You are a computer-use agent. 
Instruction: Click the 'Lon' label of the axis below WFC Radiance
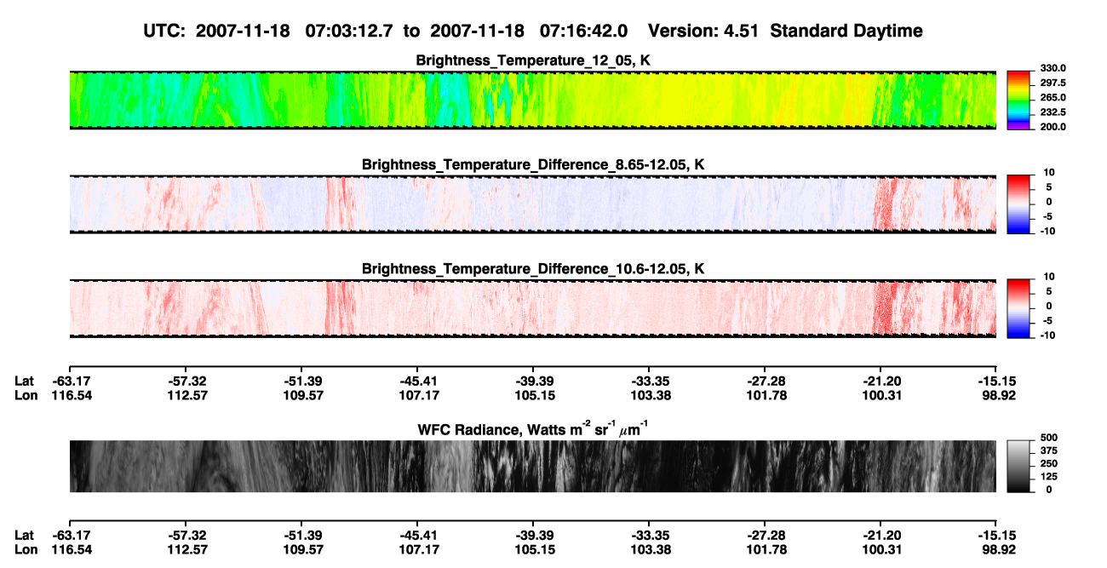click(x=26, y=550)
